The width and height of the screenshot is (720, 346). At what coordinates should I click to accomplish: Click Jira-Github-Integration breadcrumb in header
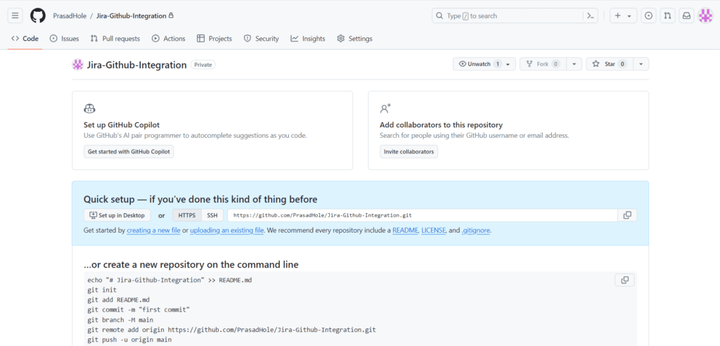point(131,15)
